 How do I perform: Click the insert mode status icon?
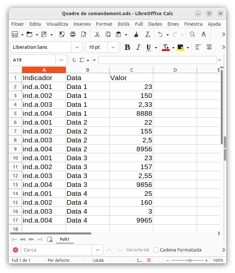pos(139,260)
